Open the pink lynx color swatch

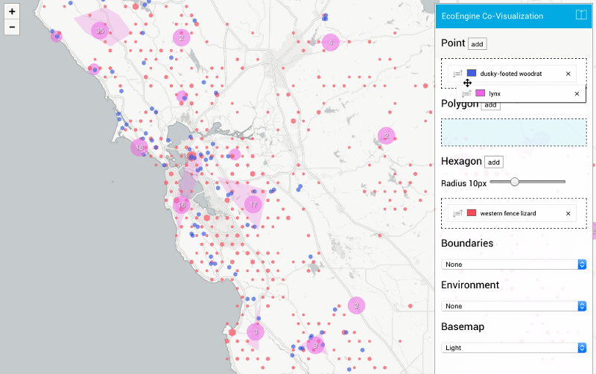481,94
